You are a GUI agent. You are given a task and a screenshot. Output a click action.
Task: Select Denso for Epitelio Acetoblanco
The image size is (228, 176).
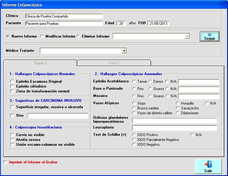150,82
